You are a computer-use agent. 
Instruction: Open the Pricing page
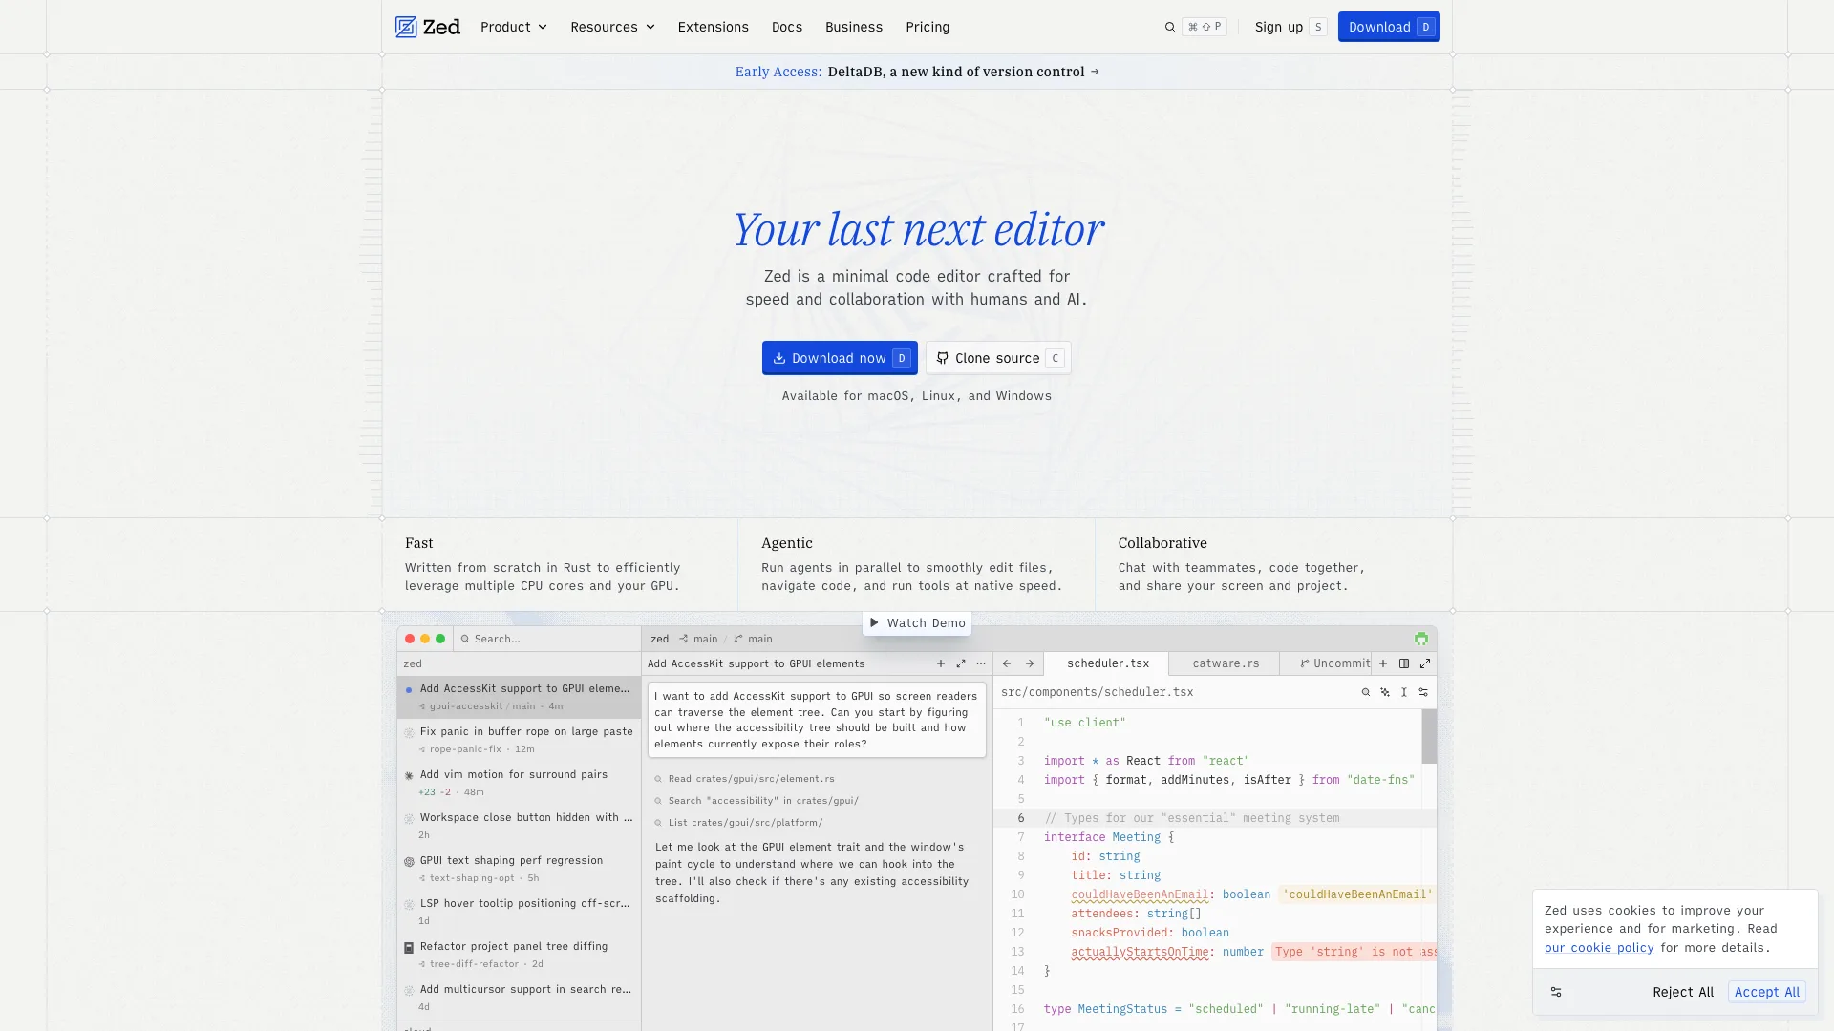click(x=928, y=27)
